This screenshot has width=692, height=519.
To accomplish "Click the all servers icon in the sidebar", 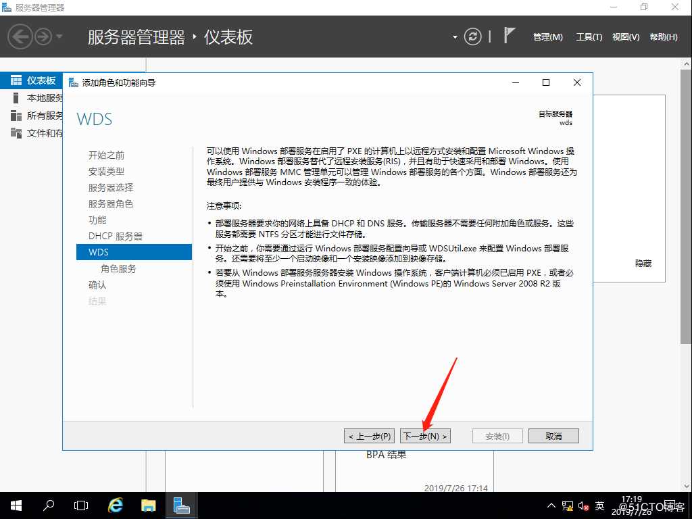I will [x=16, y=116].
